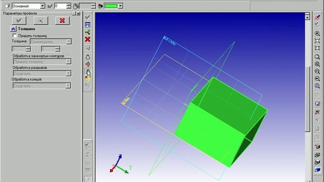The height and width of the screenshot is (182, 324).
Task: Open the Обработка разрывов dropdown
Action: (68, 73)
